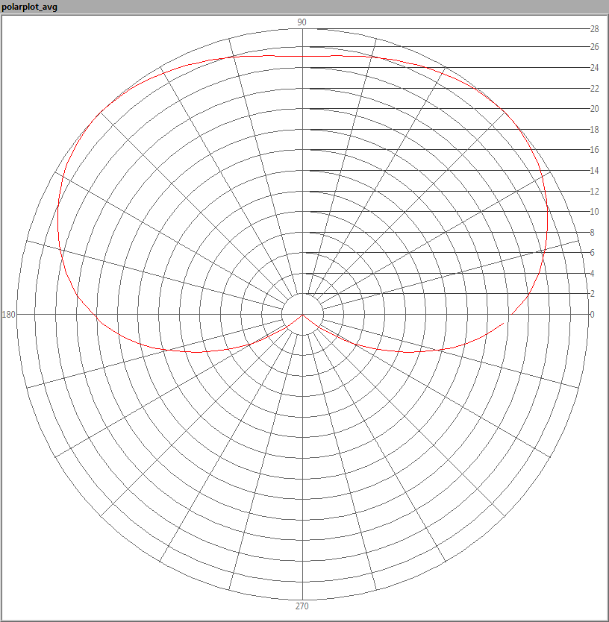Select the radial scale label 22

point(595,89)
